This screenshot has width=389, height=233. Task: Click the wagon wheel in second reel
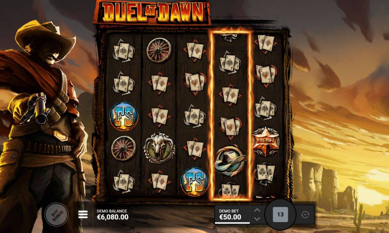pos(159,50)
